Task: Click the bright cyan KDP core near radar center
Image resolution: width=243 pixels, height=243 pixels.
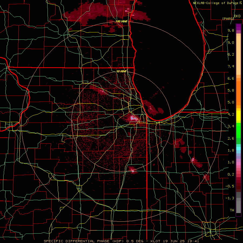Action: 133,119
